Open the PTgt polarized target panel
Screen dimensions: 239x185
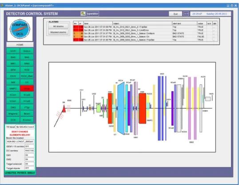tap(27, 107)
